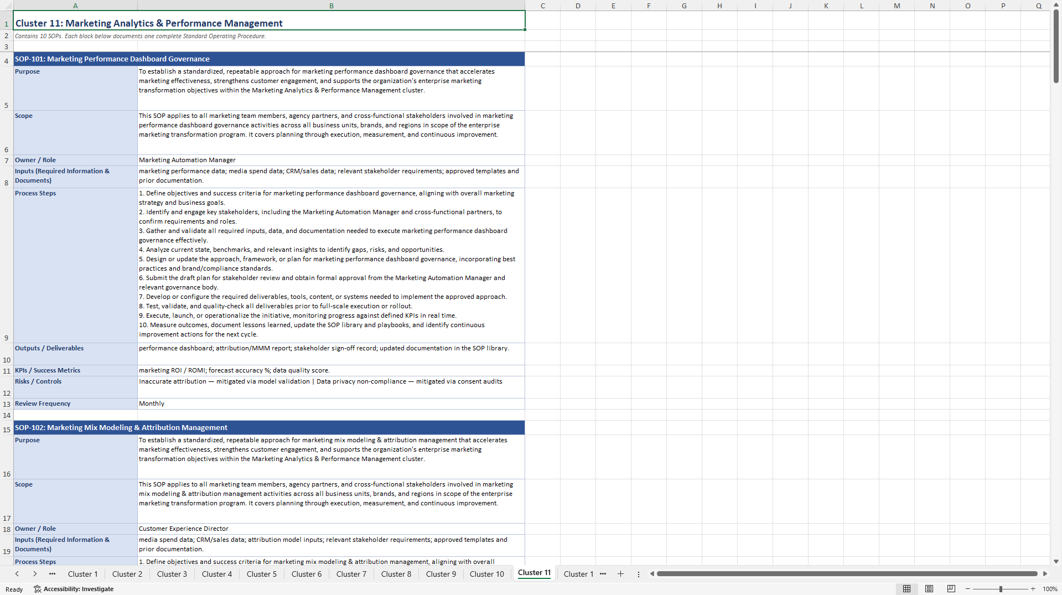Click the previous sheet navigation arrow
The width and height of the screenshot is (1062, 595).
(x=17, y=574)
